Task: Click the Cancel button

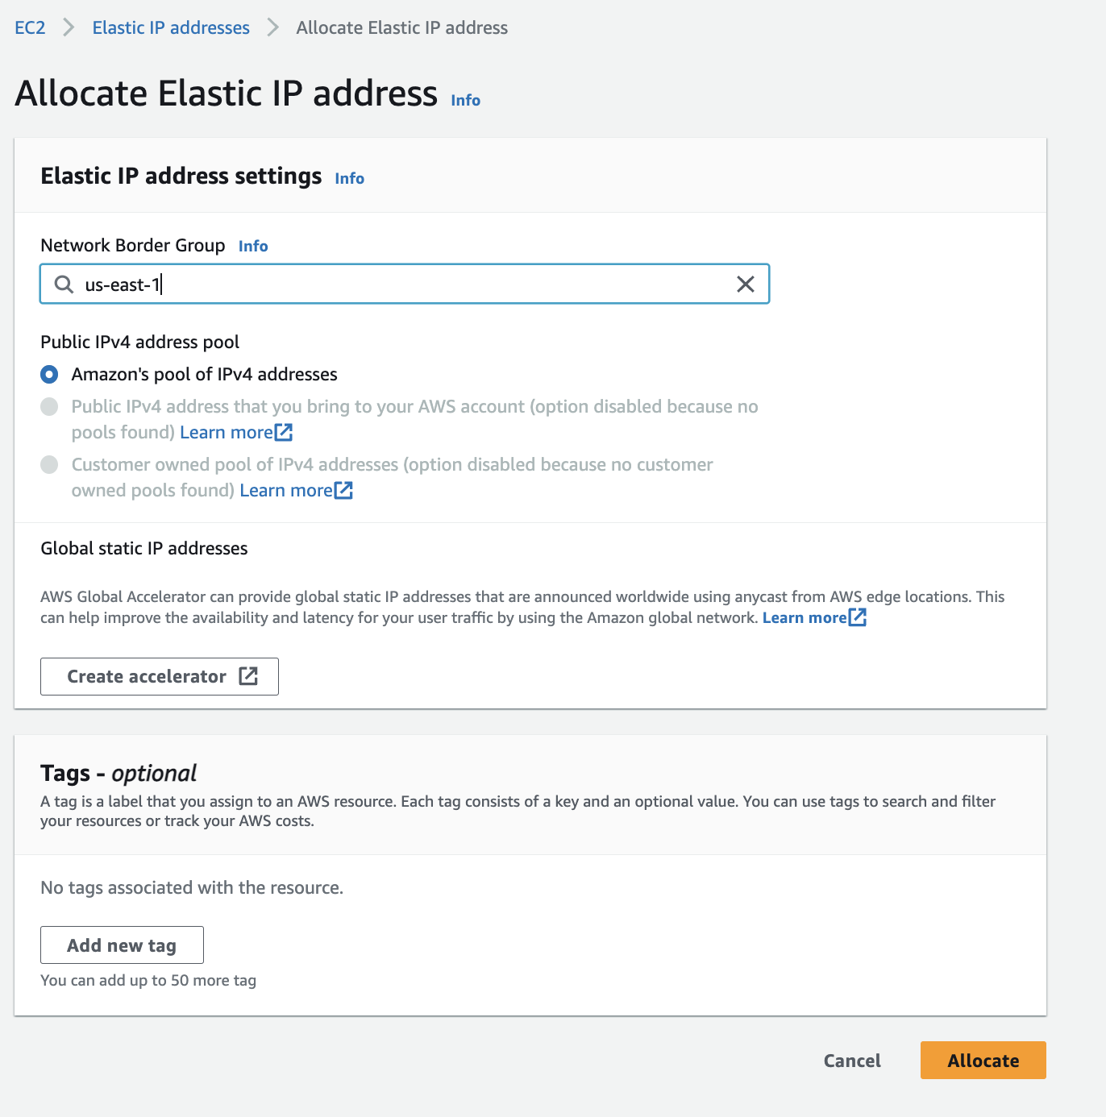Action: tap(852, 1061)
